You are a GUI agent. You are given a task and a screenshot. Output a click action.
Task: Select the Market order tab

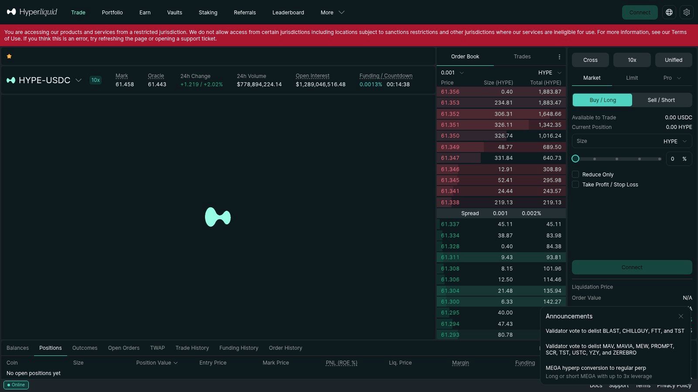pos(592,78)
